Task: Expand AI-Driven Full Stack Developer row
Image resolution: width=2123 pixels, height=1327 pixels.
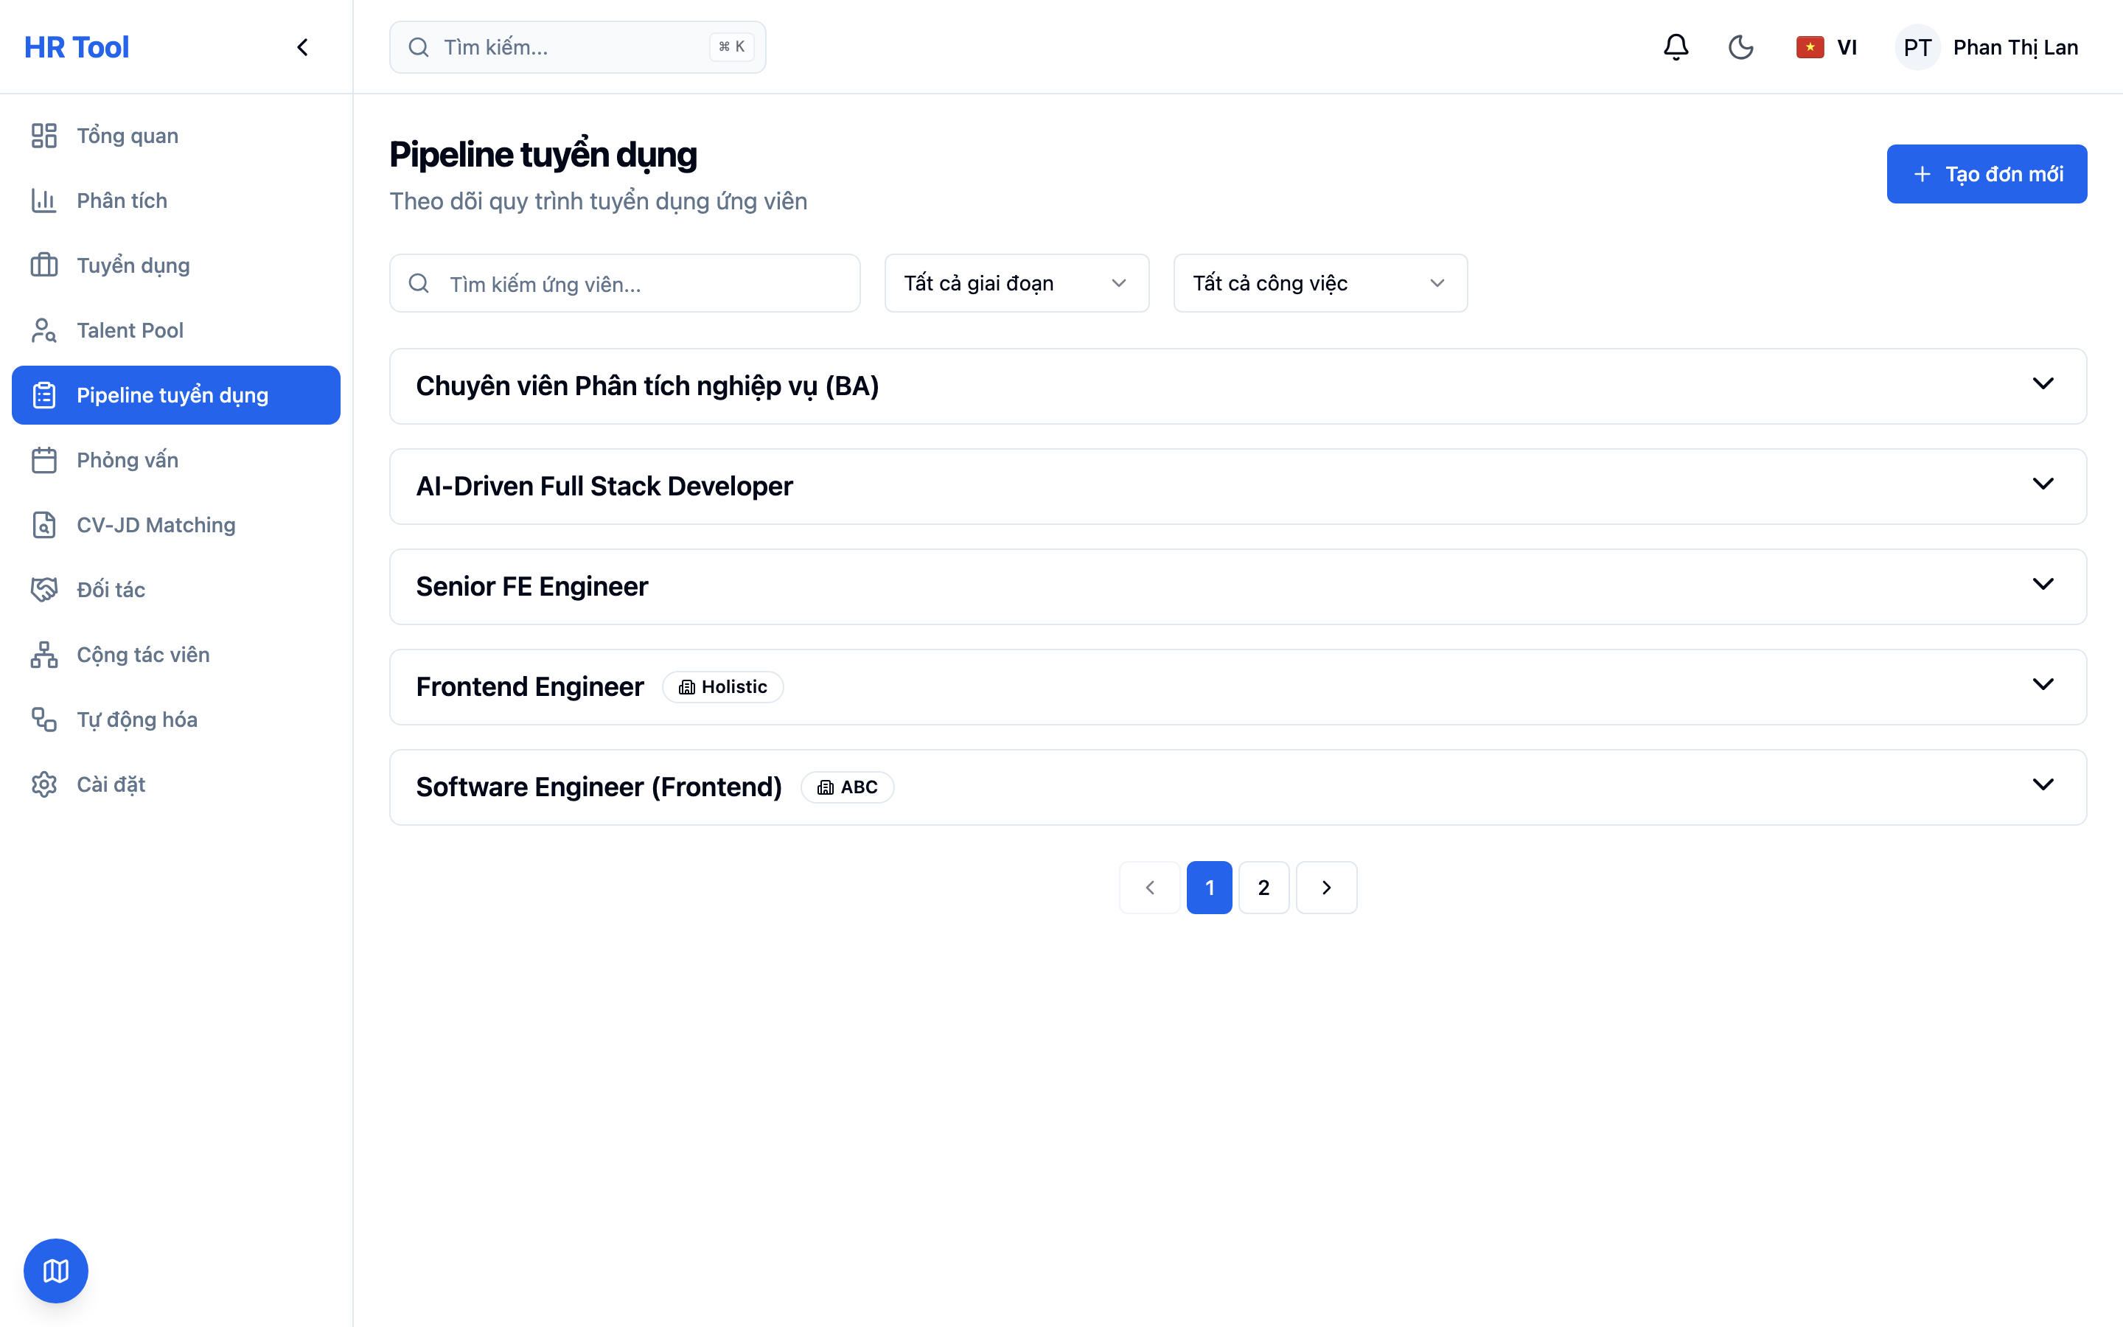Action: (x=1238, y=487)
